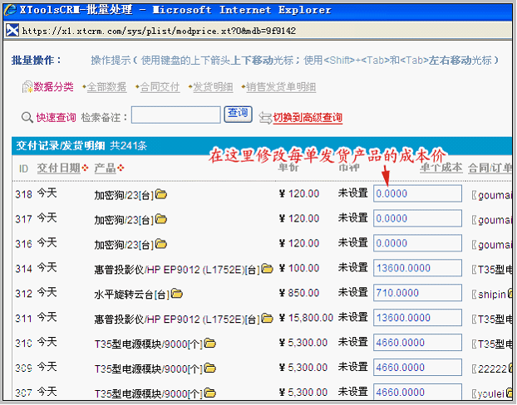Switch to the 发货明细 tab
This screenshot has height=405, width=517.
(x=212, y=87)
